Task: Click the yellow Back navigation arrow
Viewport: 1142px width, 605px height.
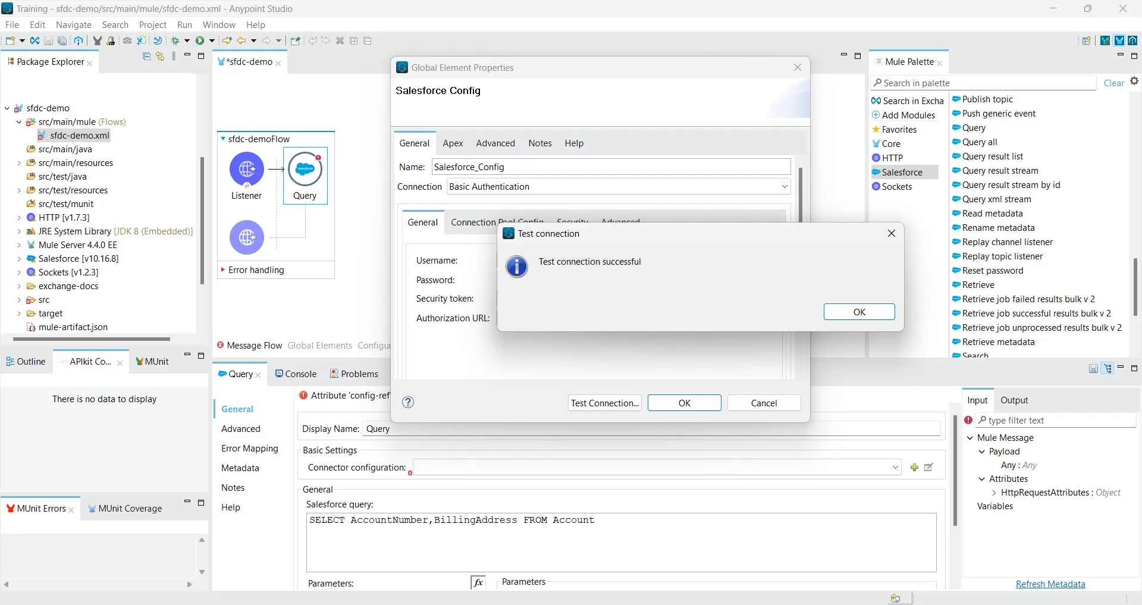Action: [241, 40]
